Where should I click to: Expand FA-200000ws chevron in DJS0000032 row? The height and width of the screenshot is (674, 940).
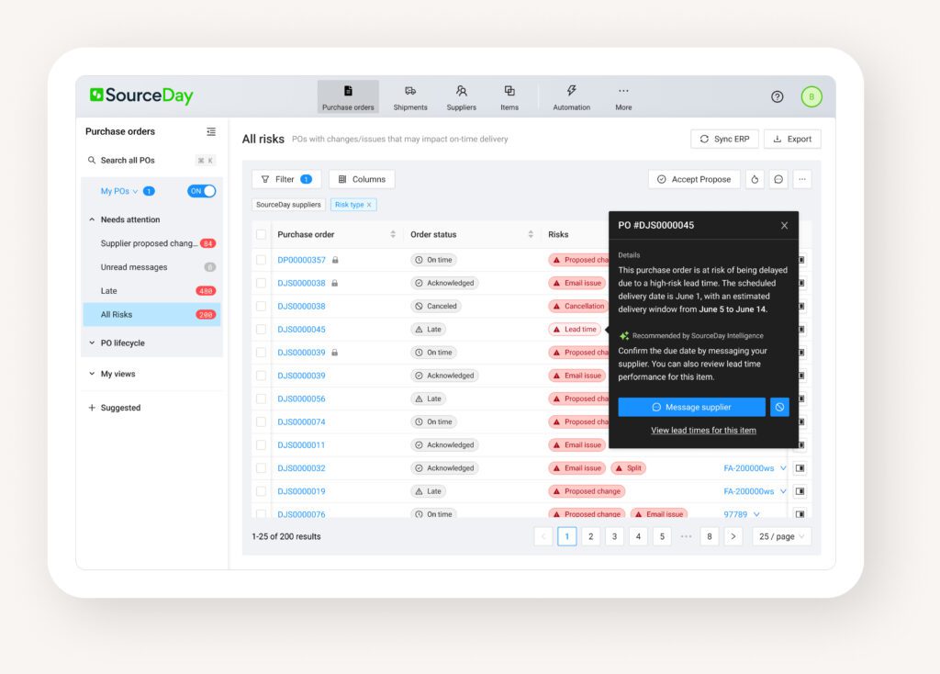(783, 468)
